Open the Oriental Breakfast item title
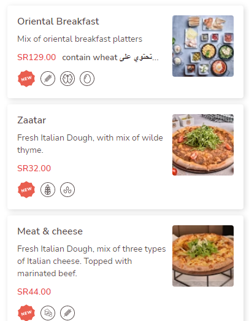The image size is (249, 321). click(58, 21)
